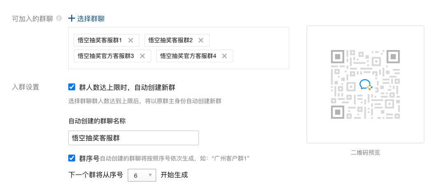The width and height of the screenshot is (444, 186).
Task: Click the chat logo inside QR code
Action: coord(365,85)
